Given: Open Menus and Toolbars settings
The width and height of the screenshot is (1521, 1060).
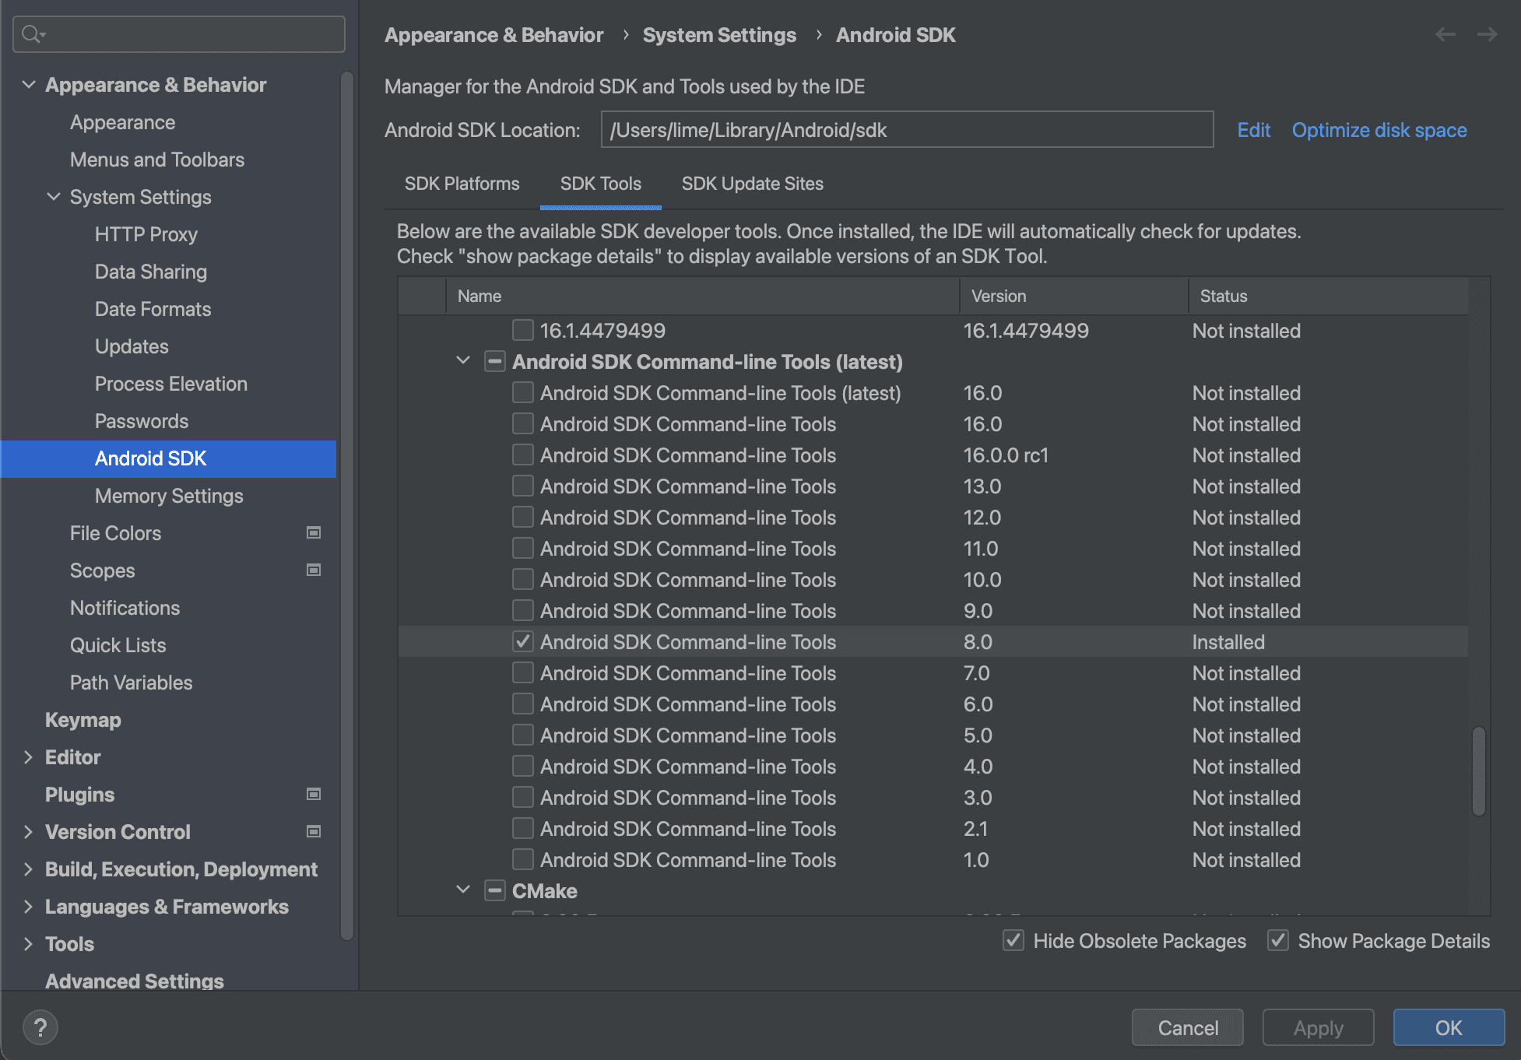Looking at the screenshot, I should click(156, 160).
